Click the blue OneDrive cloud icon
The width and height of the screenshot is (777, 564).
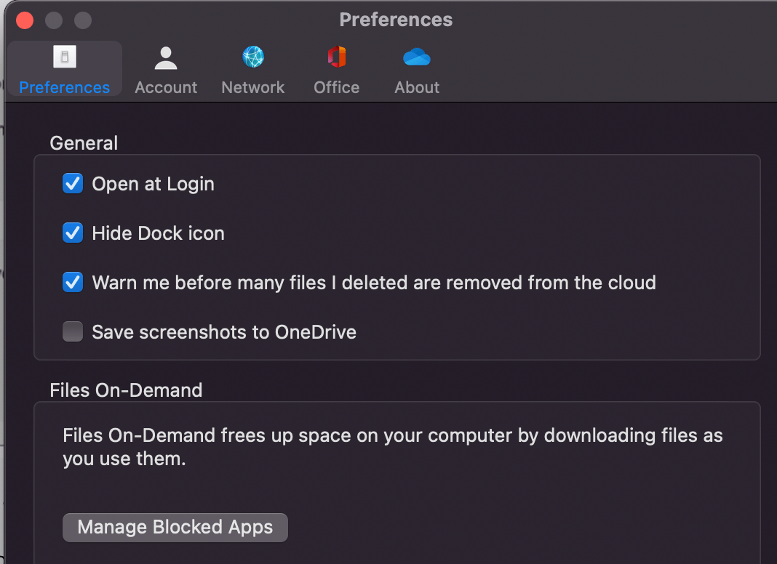(x=417, y=57)
